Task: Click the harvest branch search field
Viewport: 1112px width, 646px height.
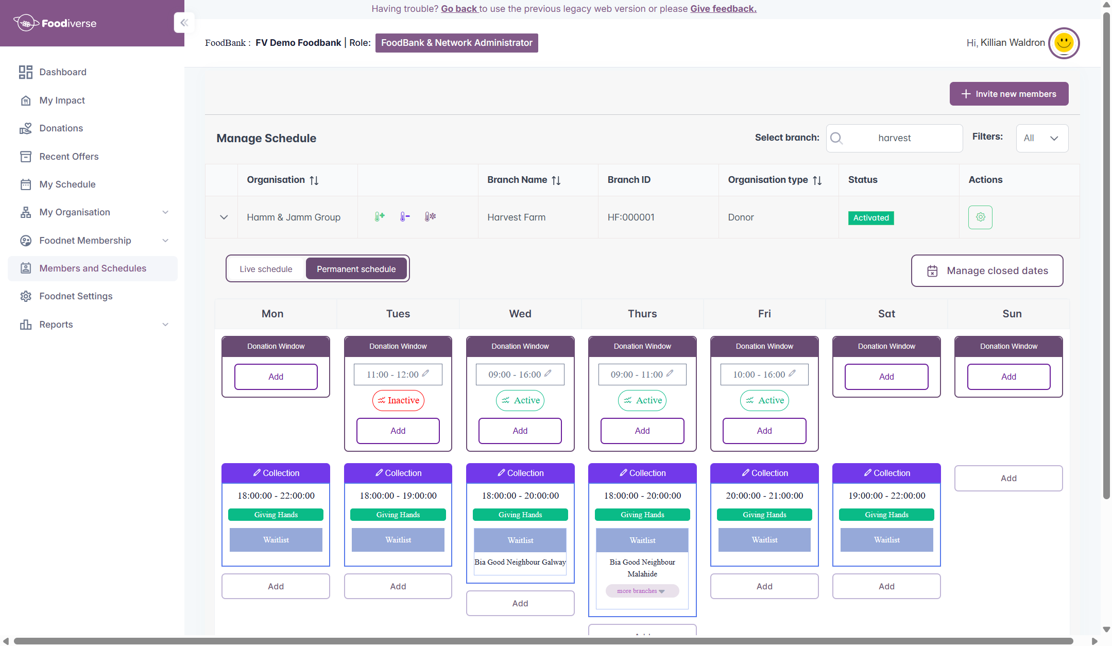Action: click(x=894, y=138)
